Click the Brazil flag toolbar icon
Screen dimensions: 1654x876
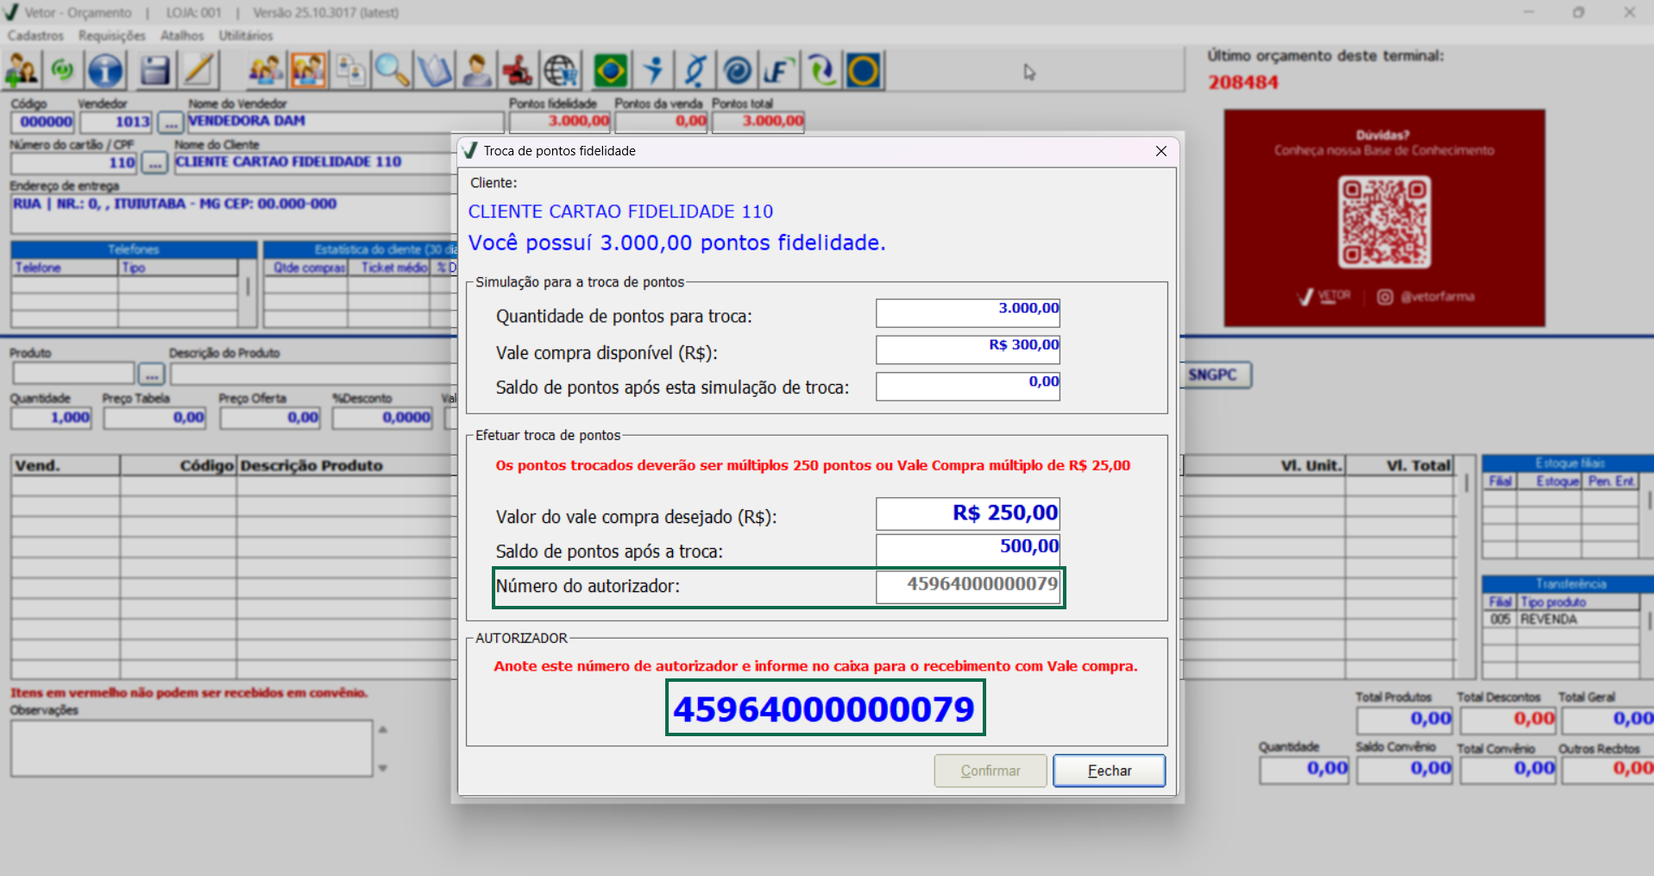[x=611, y=71]
